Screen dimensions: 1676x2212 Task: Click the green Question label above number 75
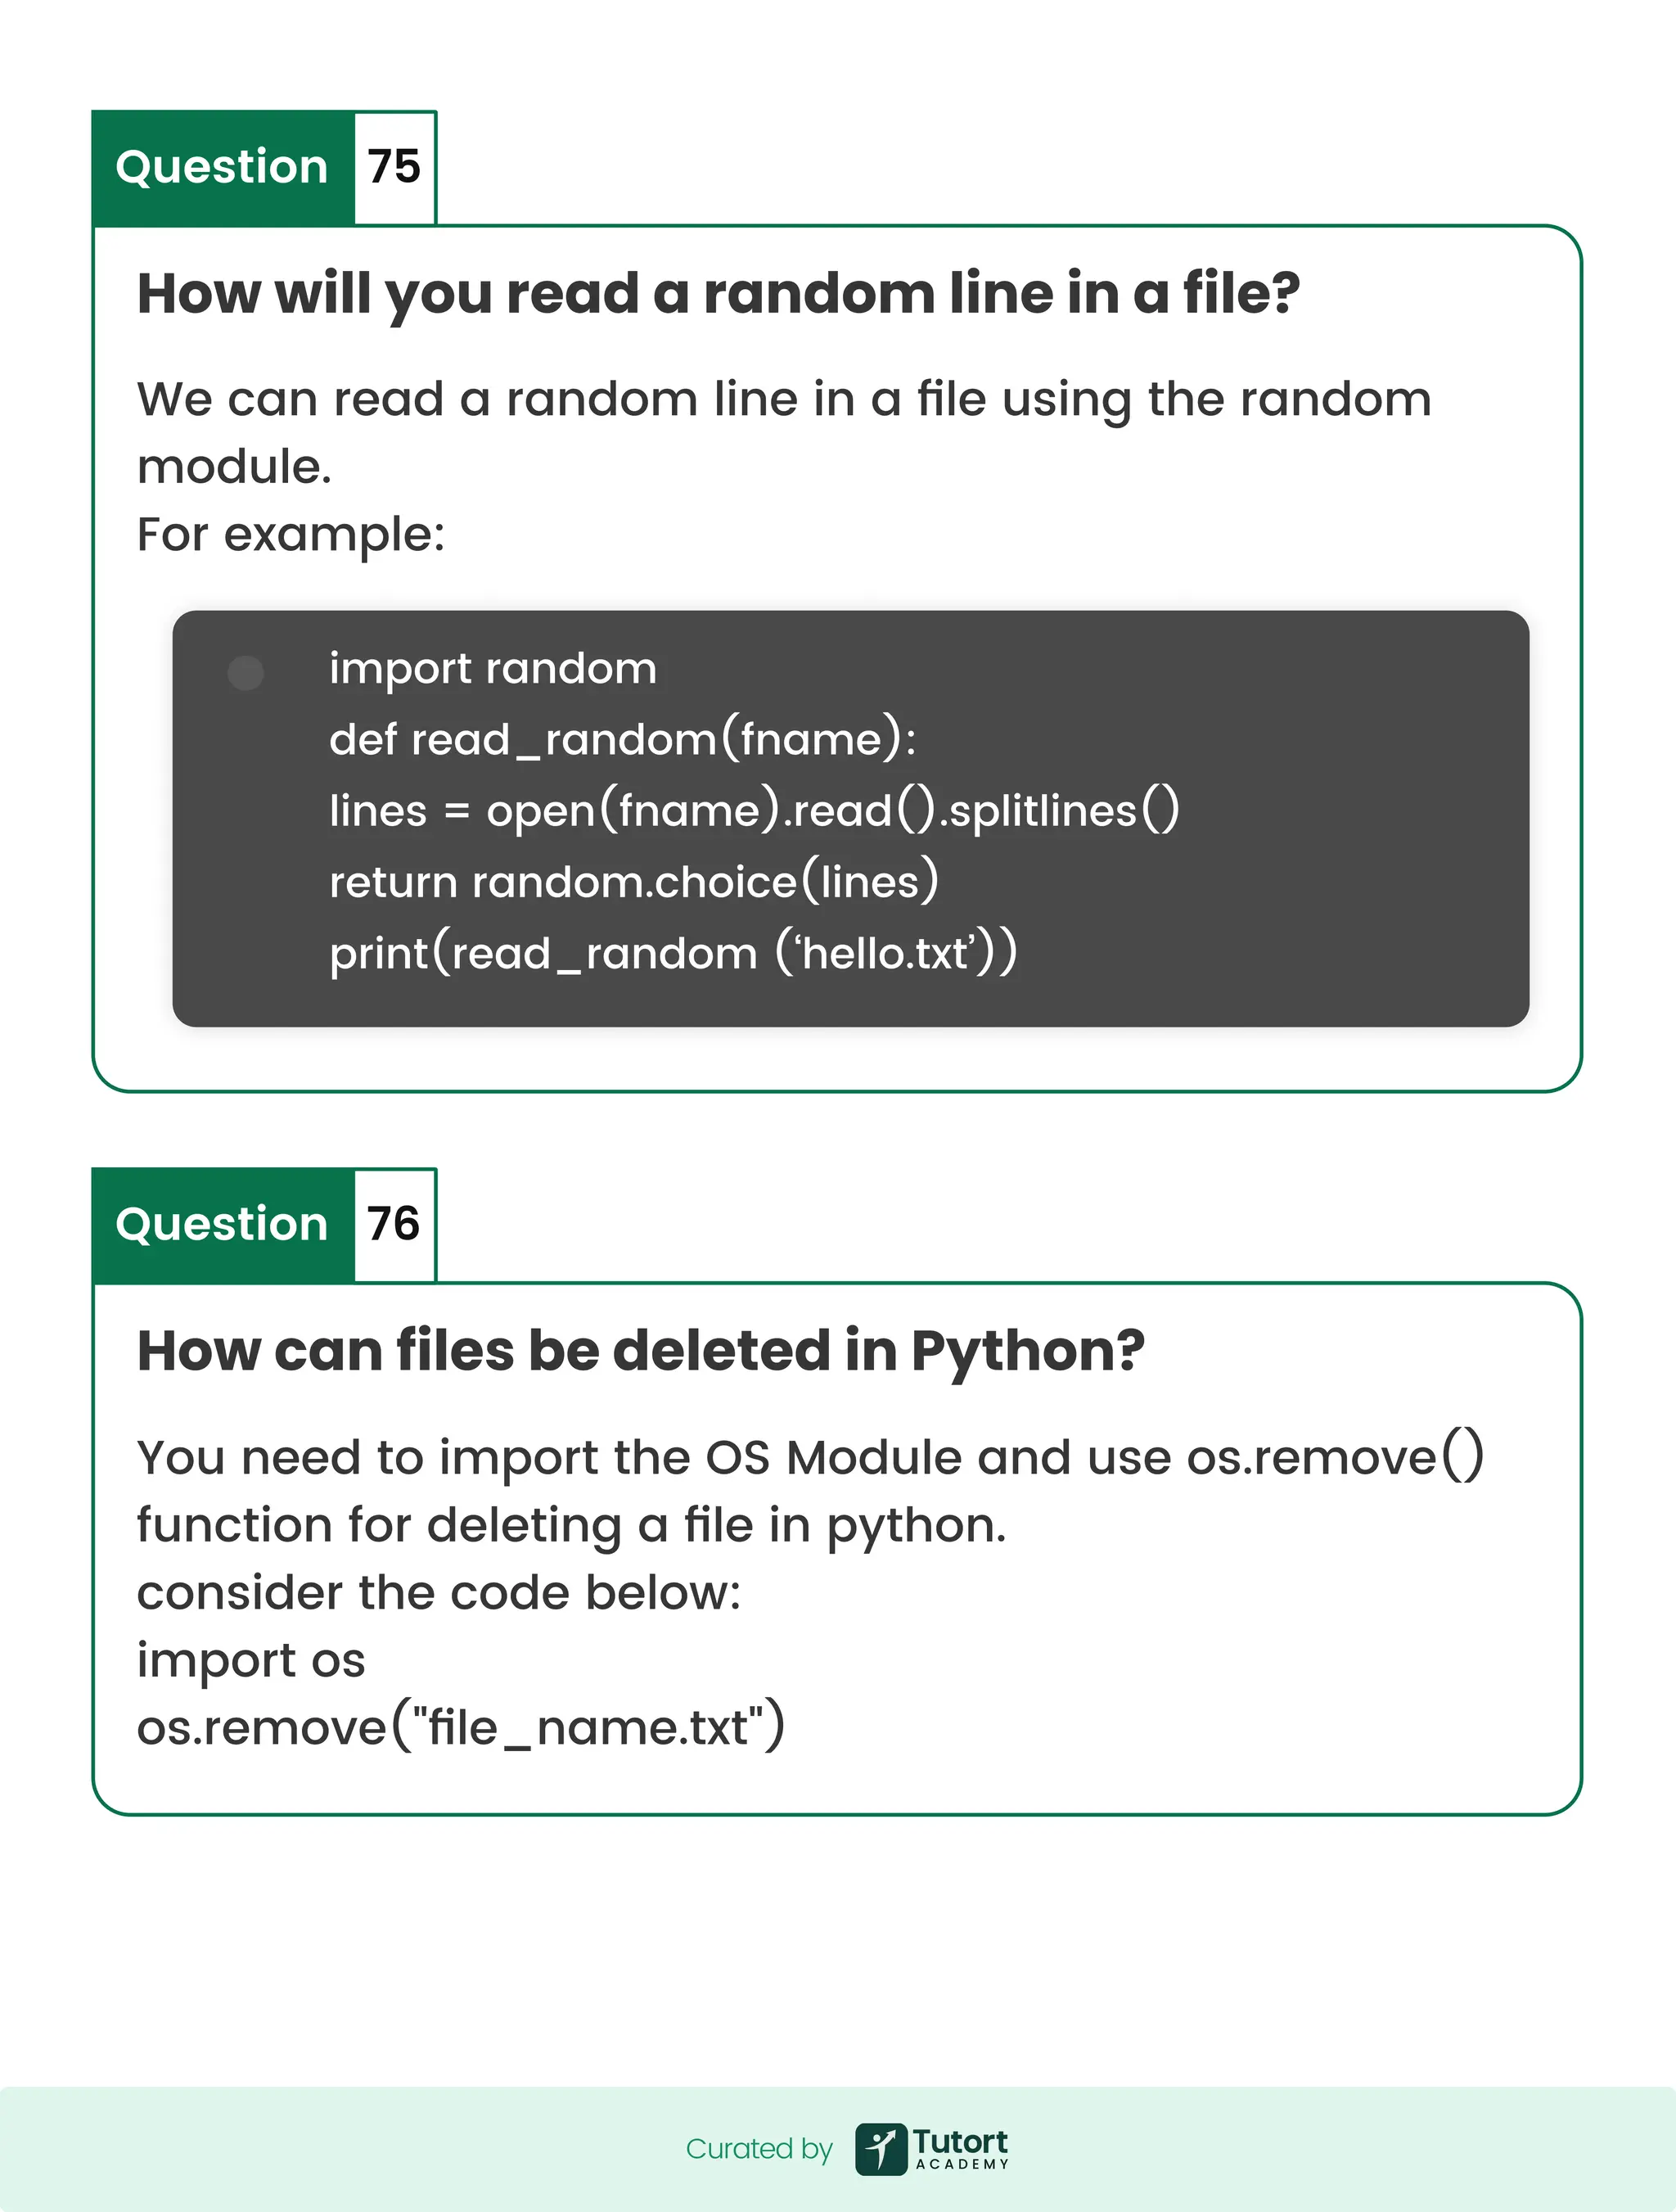click(222, 167)
